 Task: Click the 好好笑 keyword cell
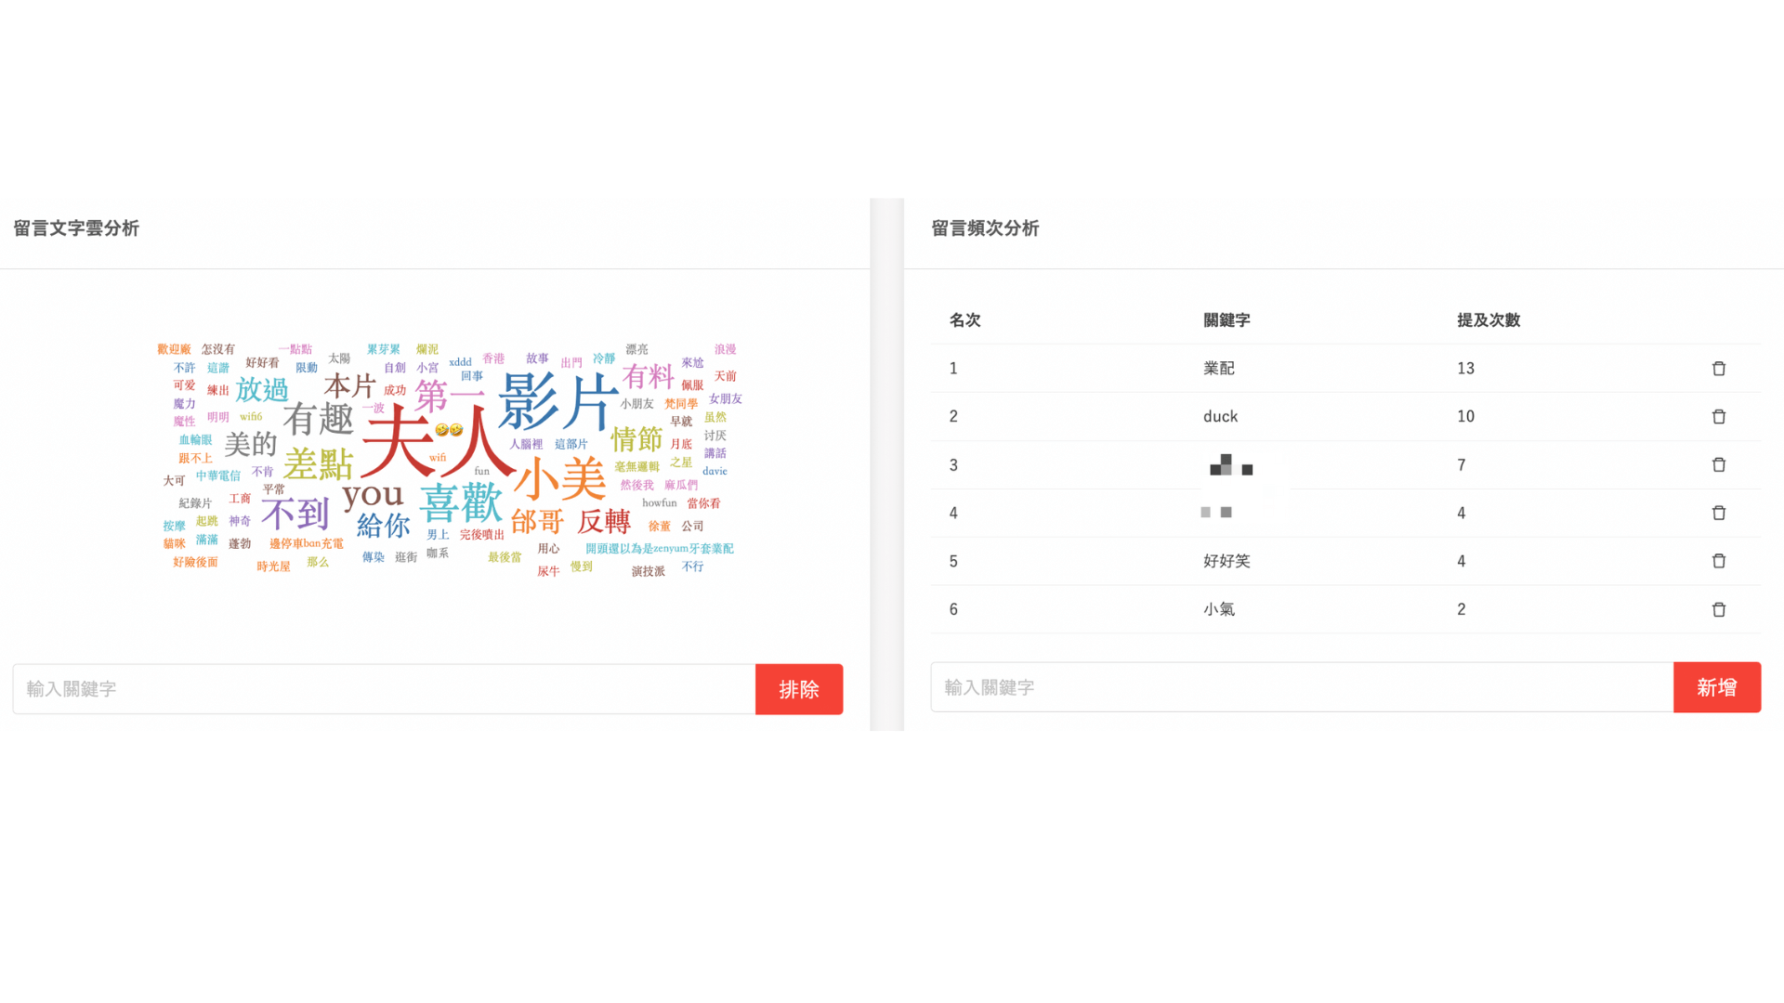click(1226, 562)
